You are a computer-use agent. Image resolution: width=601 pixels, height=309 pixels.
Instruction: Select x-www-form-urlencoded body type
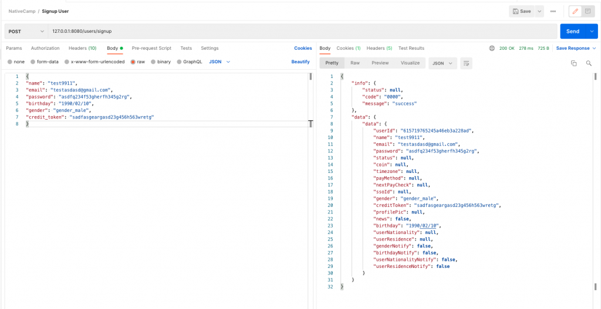(94, 62)
